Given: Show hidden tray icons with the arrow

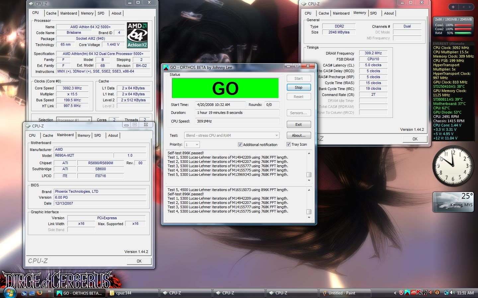Looking at the screenshot, I should point(395,293).
